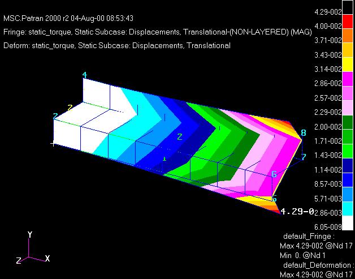Viewport: 355px width, 279px height.
Task: Select node label 8 on the model
Action: (x=304, y=133)
